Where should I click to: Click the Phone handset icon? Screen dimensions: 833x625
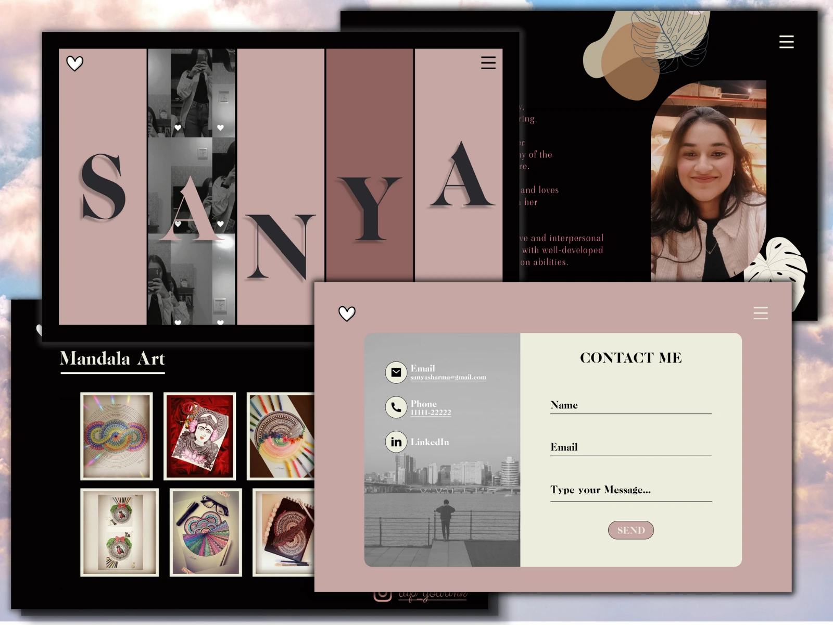(396, 407)
